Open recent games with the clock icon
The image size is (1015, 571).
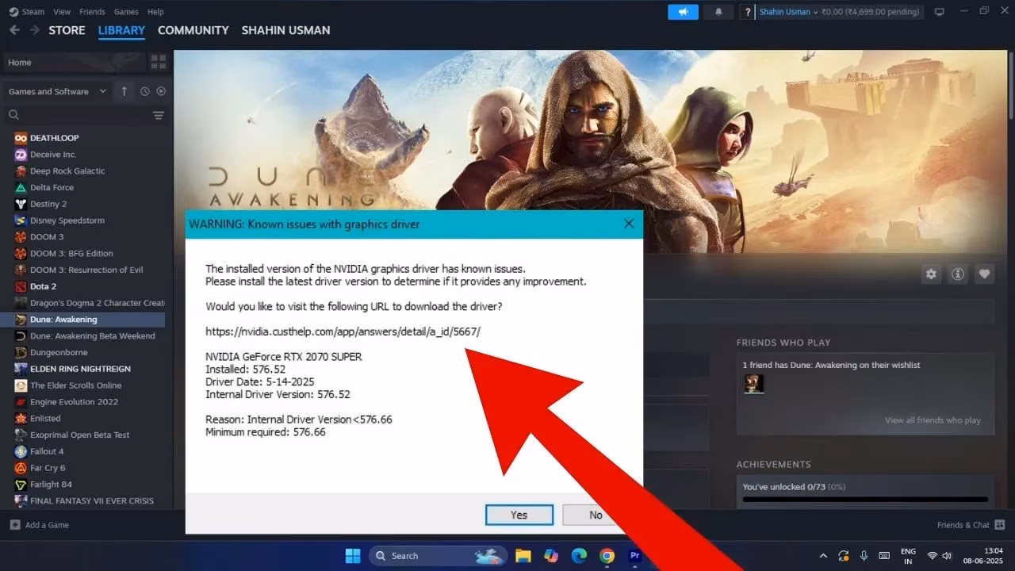point(144,91)
